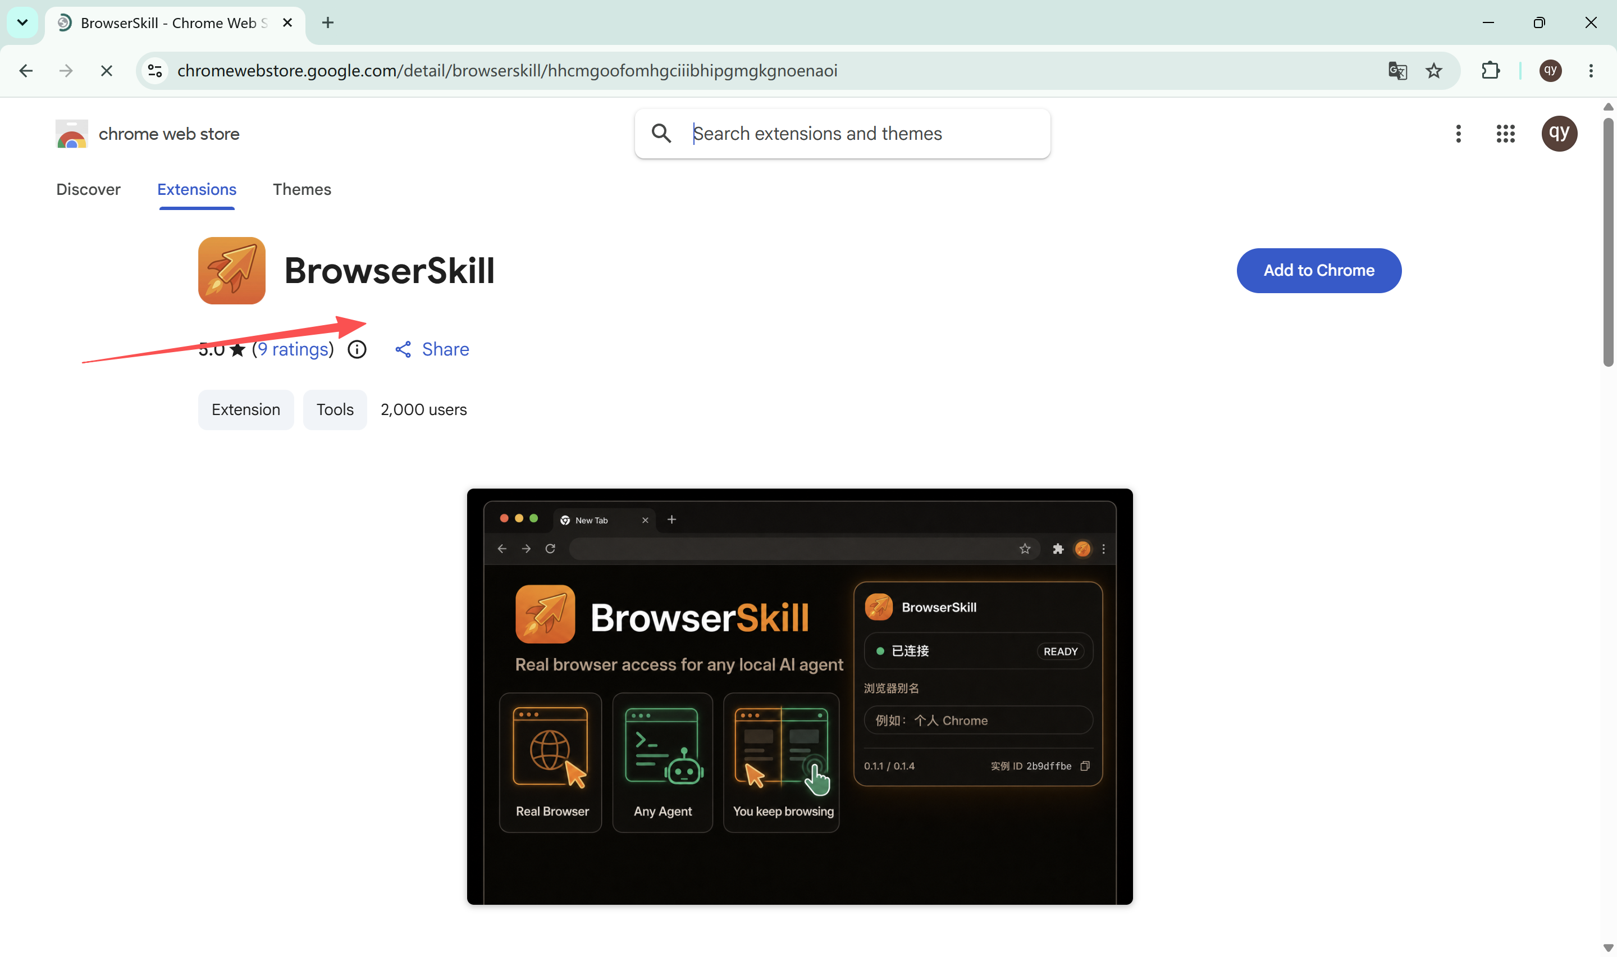Viewport: 1617px width, 957px height.
Task: Click the chrome web store logo
Action: click(71, 134)
